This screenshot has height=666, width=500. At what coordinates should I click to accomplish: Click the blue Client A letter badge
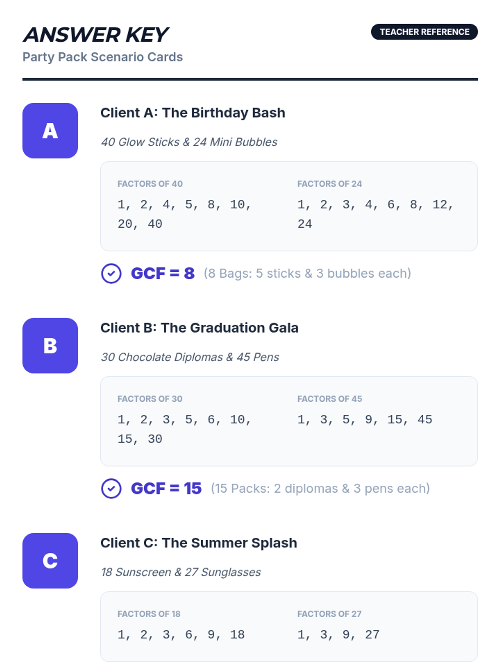(x=50, y=131)
